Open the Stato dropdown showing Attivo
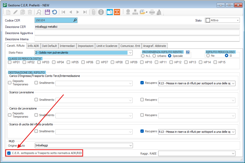The width and height of the screenshot is (245, 163). click(238, 21)
